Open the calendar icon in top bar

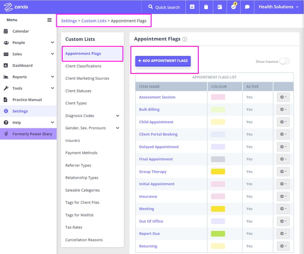pyautogui.click(x=220, y=7)
